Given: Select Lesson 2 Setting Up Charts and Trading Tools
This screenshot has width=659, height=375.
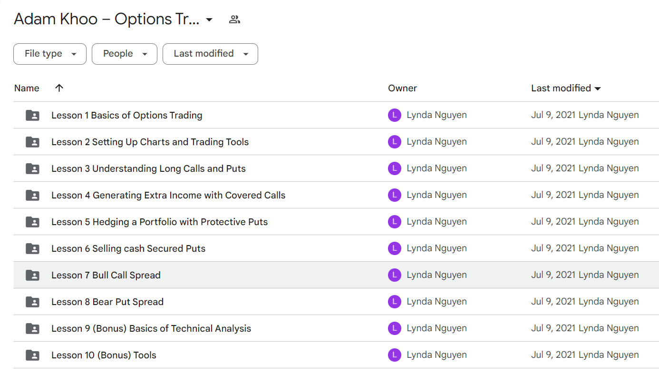Looking at the screenshot, I should click(150, 142).
